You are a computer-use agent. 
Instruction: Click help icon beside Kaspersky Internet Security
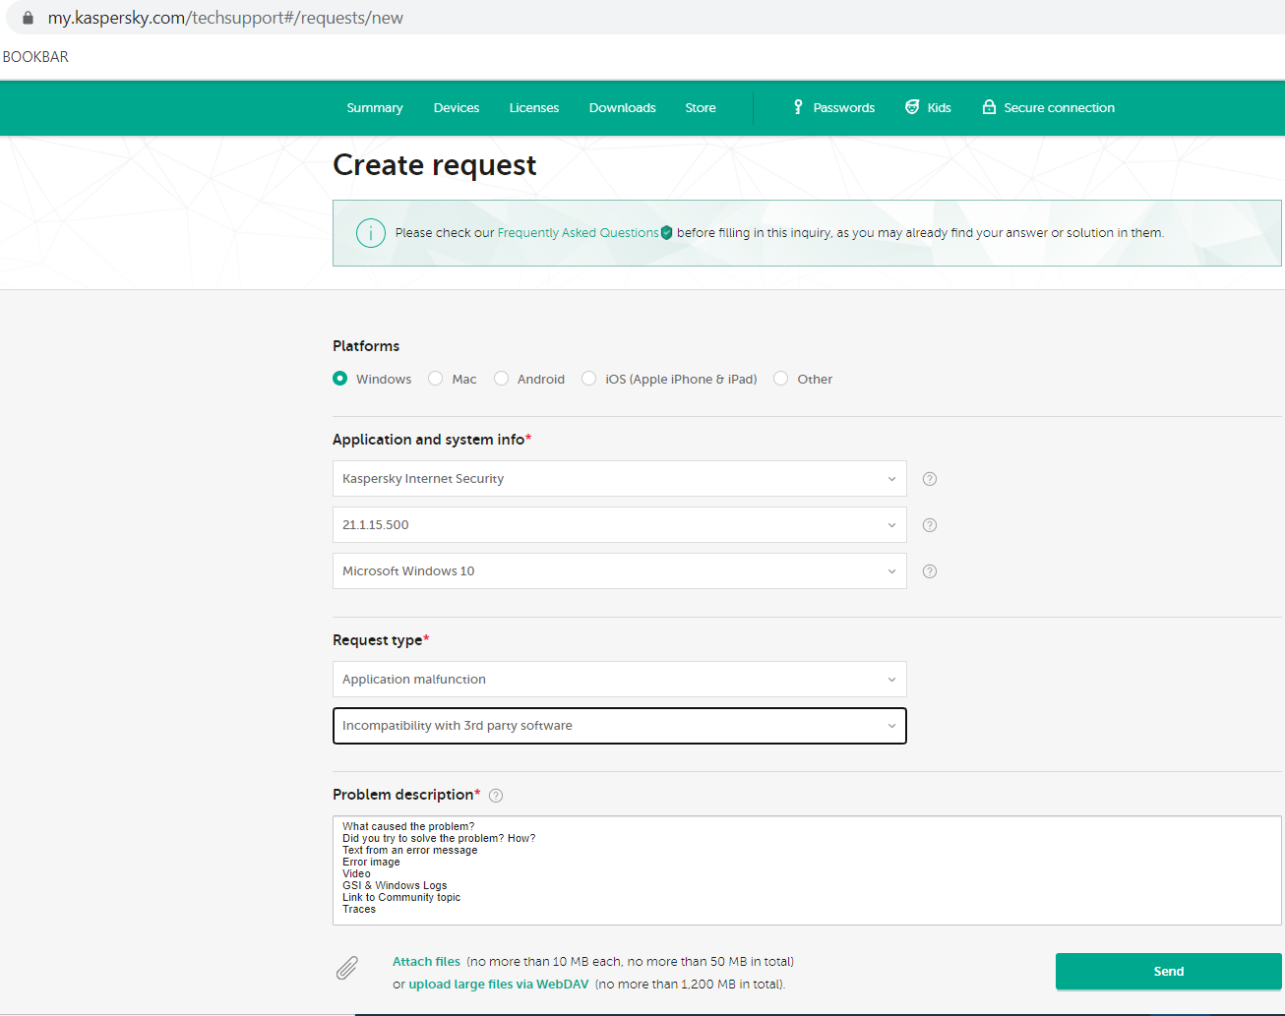(930, 479)
